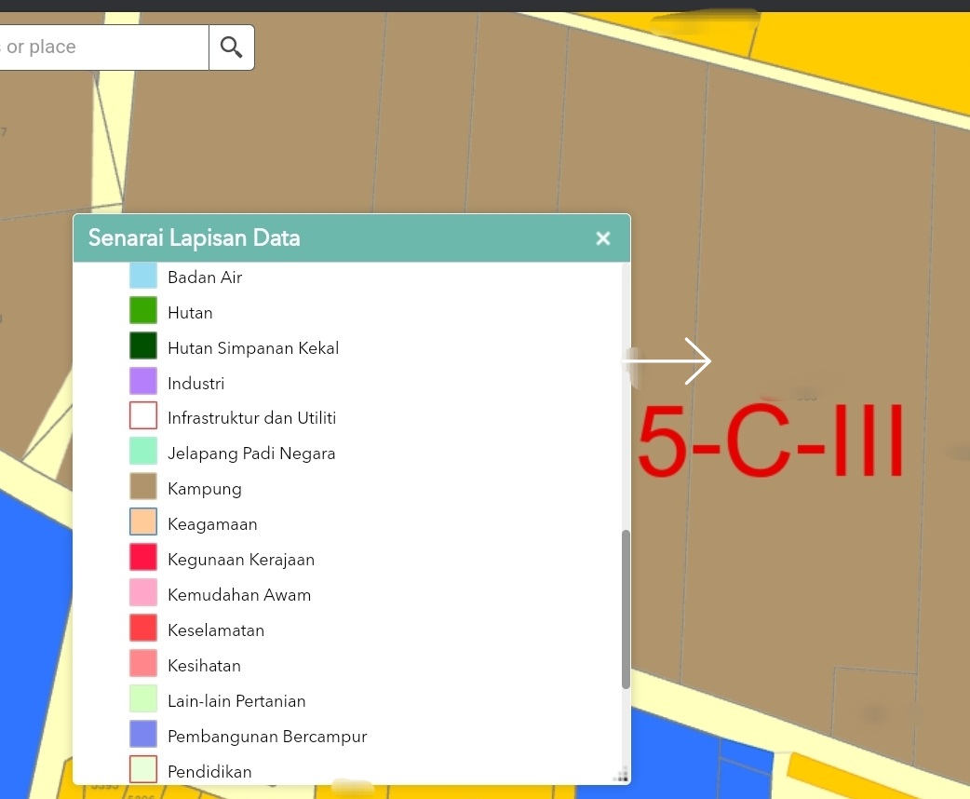Screen dimensions: 970x799
Task: Select the Pembangunan Bercampur swatch
Action: tap(143, 737)
